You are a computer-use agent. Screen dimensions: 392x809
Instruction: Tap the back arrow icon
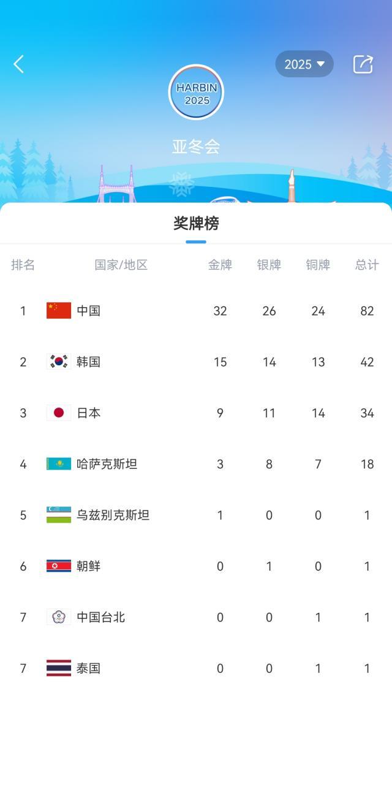click(19, 64)
